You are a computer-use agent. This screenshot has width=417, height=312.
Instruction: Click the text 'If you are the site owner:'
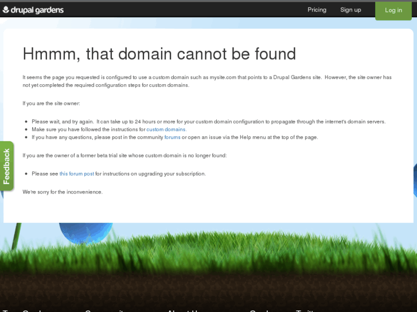coord(51,103)
